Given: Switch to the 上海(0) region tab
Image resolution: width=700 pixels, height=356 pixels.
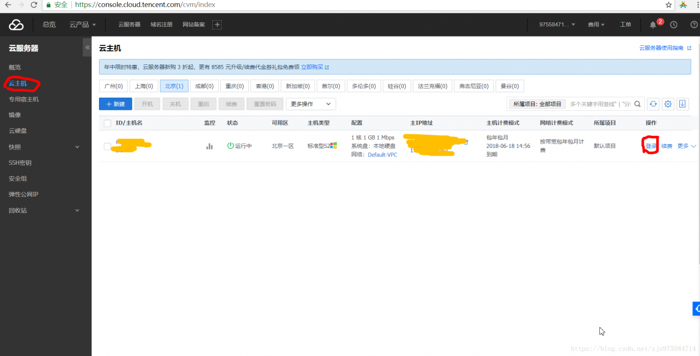Looking at the screenshot, I should point(144,86).
